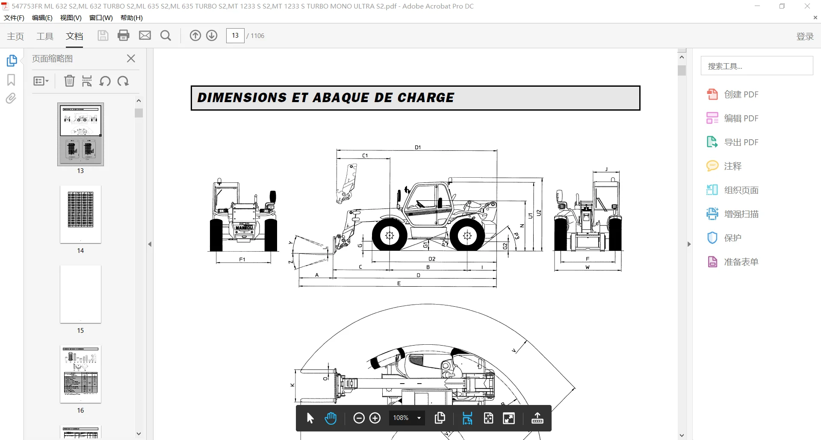Screen dimensions: 821x440
Task: Zoom out with the minus button
Action: [359, 418]
